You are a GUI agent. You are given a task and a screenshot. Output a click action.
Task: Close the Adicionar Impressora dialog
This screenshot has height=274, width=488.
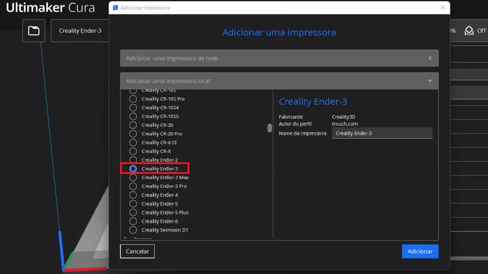[443, 8]
